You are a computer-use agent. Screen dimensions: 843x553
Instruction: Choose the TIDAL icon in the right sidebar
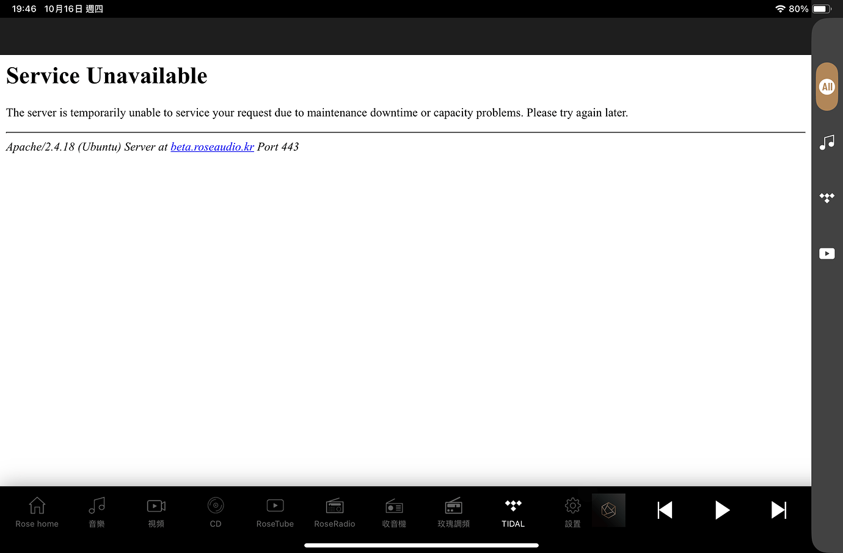(x=827, y=198)
